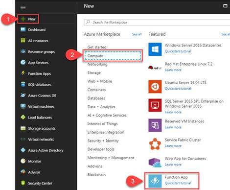Select the Networking marketplace category
The height and width of the screenshot is (190, 230).
[97, 64]
